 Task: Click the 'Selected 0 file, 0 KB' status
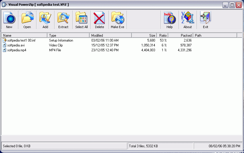coord(17,146)
